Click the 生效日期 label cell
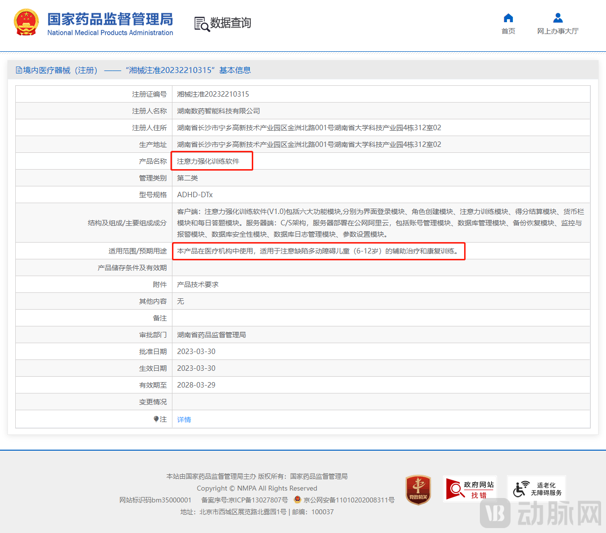This screenshot has width=606, height=533. (94, 368)
